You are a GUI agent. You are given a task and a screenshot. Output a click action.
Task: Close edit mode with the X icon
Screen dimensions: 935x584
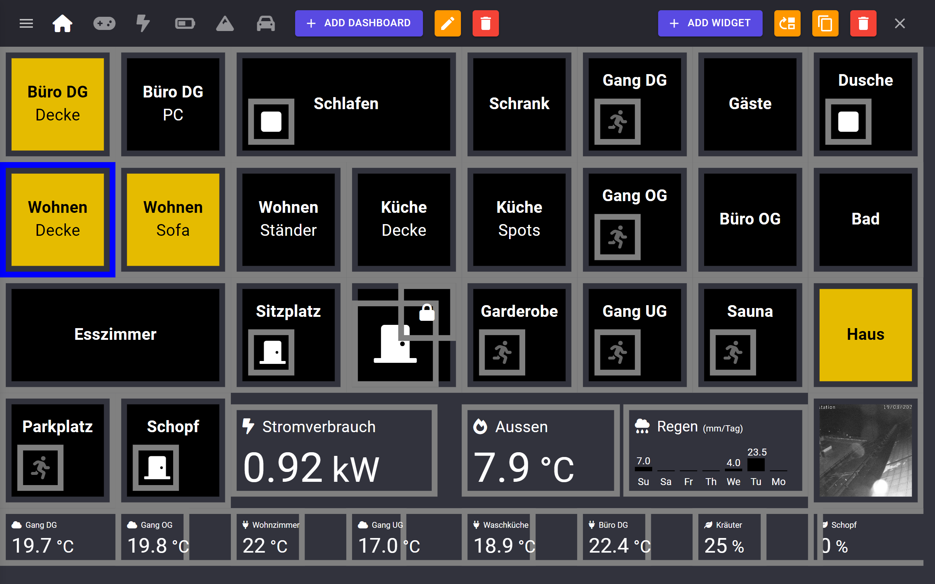pos(900,24)
